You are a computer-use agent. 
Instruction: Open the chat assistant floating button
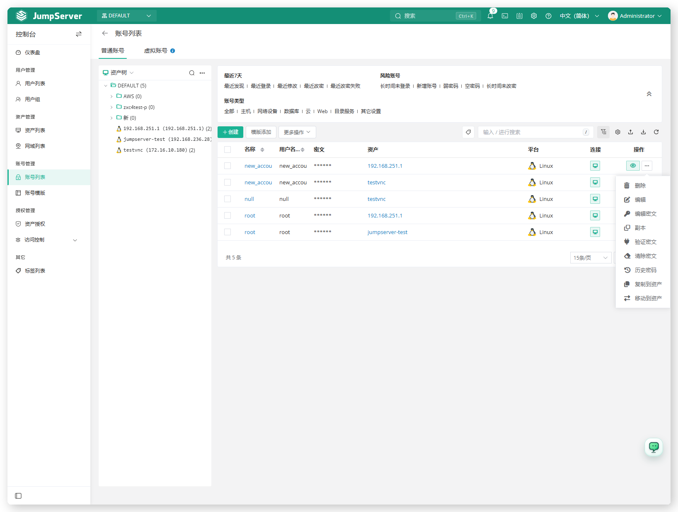point(654,447)
